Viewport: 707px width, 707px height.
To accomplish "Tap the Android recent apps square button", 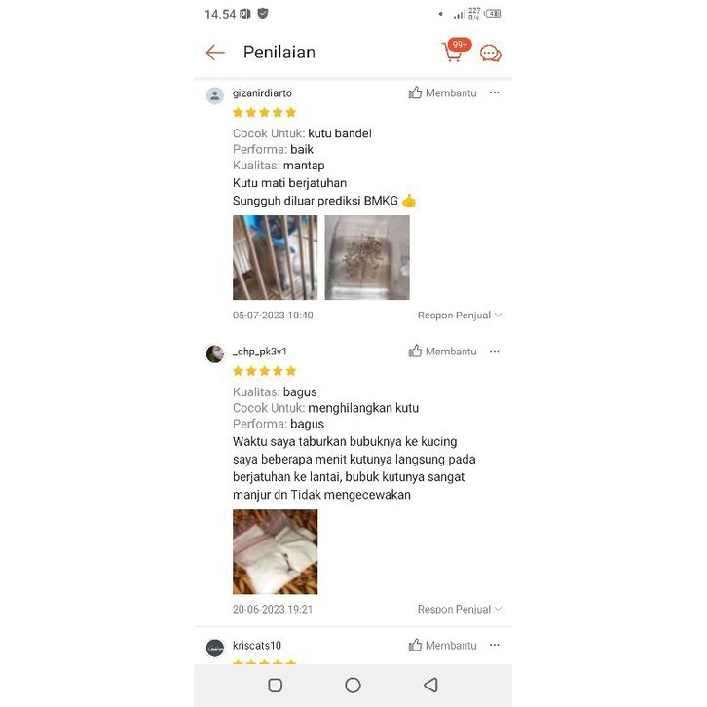I will point(275,685).
